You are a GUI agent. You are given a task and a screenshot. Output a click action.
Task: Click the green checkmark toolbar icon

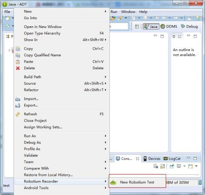[8, 26]
